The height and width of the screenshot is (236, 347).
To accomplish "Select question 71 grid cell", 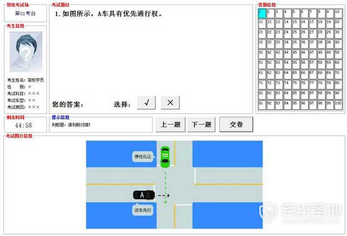I will pyautogui.click(x=262, y=85).
